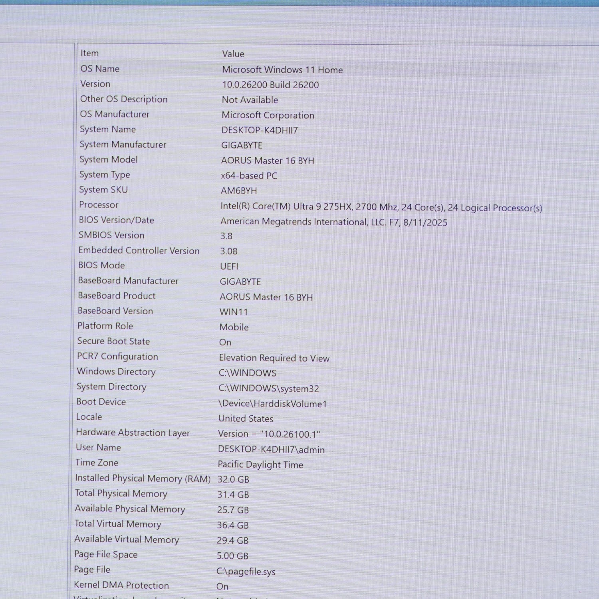Select the 'BaseBoard Version' label
The height and width of the screenshot is (599, 599).
[x=115, y=311]
